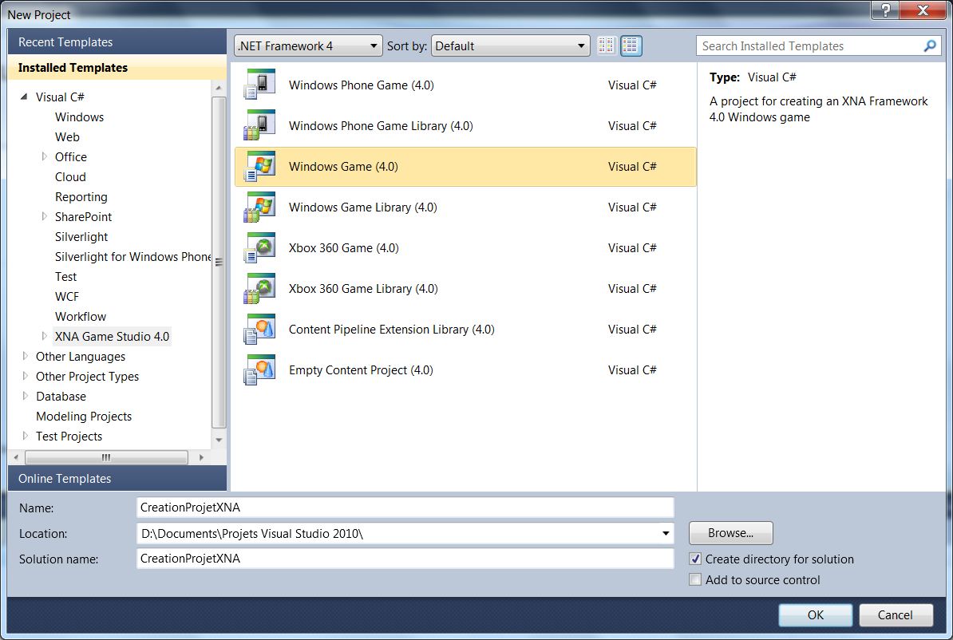Expand the XNA Game Studio 4.0 node
Screen dimensions: 953x640
click(x=45, y=337)
